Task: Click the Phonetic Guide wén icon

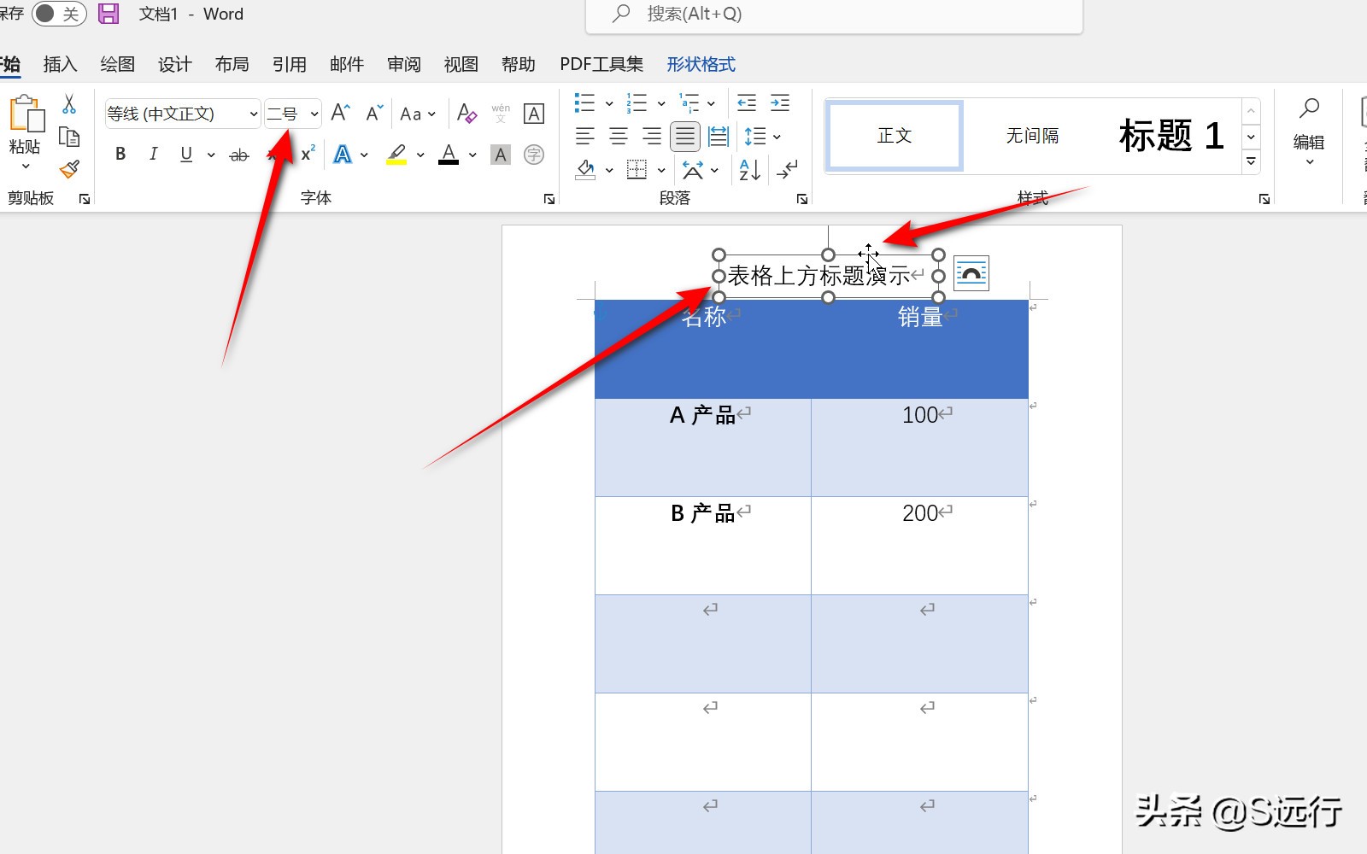Action: (x=501, y=113)
